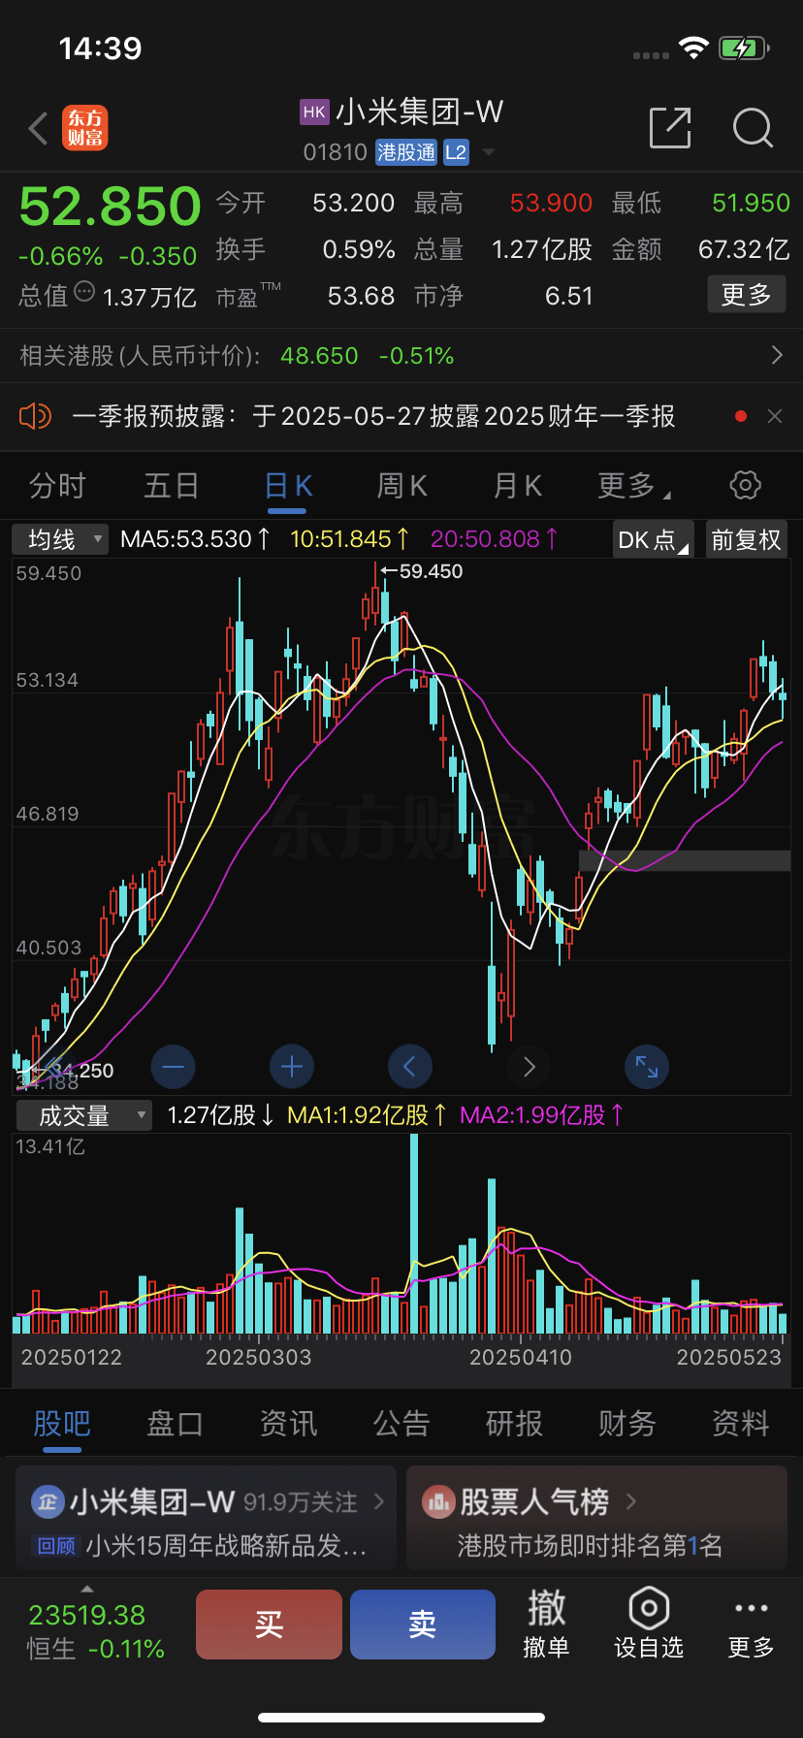Open the 财务 tab
803x1738 pixels.
click(x=627, y=1424)
